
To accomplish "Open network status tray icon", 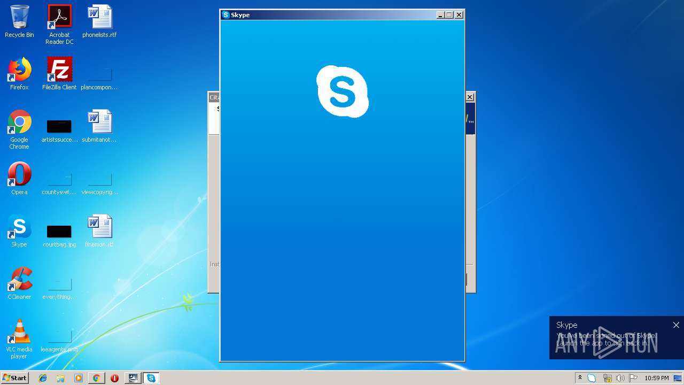I will (x=607, y=378).
